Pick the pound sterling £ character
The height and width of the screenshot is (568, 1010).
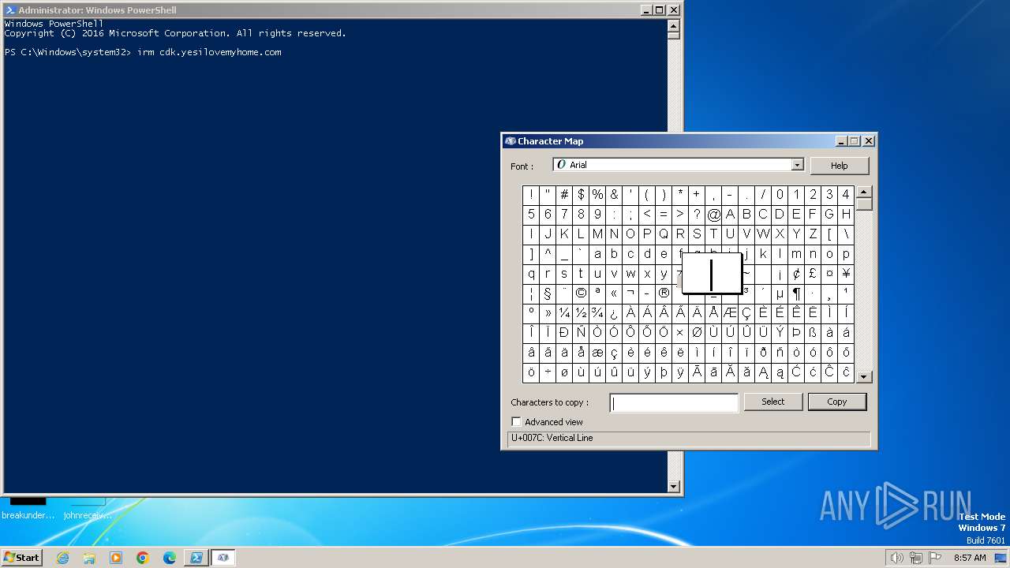coord(813,274)
